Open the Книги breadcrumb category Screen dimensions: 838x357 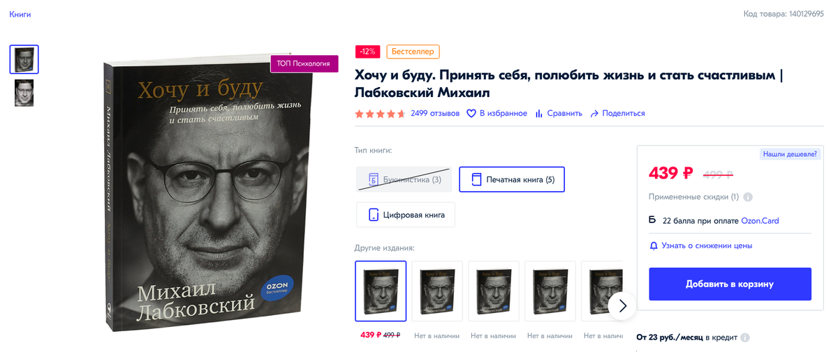(x=20, y=14)
